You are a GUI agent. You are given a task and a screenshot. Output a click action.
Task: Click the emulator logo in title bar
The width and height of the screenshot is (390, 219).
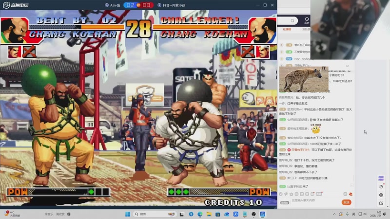coord(16,5)
